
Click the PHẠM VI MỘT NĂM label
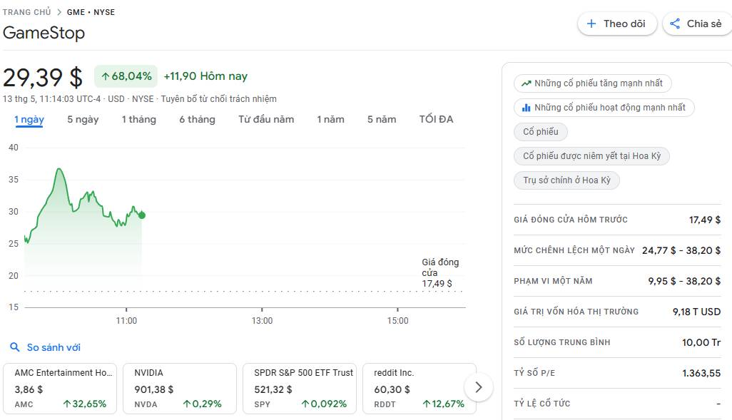pyautogui.click(x=553, y=282)
